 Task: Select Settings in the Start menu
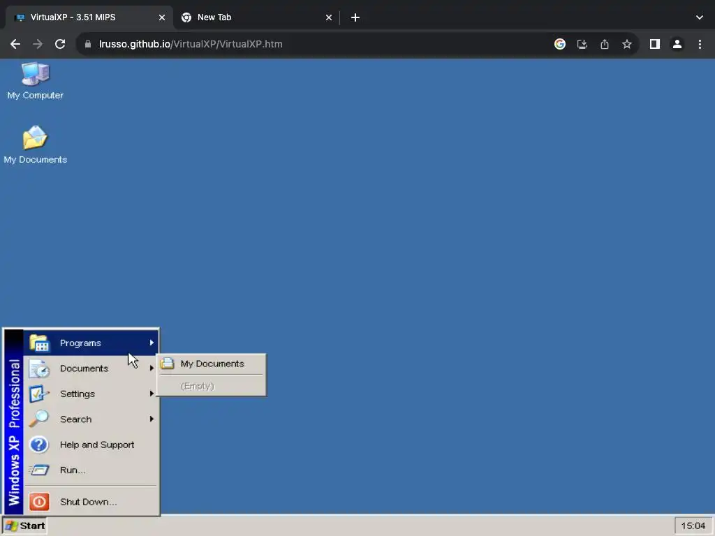coord(91,394)
